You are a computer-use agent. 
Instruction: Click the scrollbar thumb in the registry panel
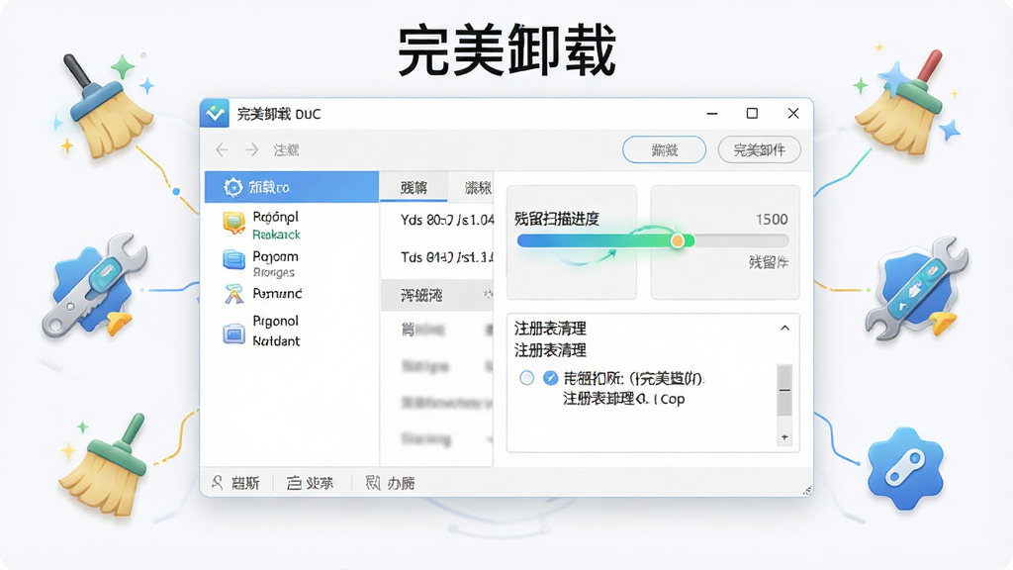click(x=784, y=390)
